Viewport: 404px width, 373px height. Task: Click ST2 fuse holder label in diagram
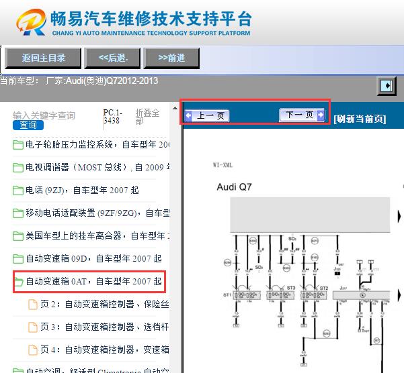324,288
